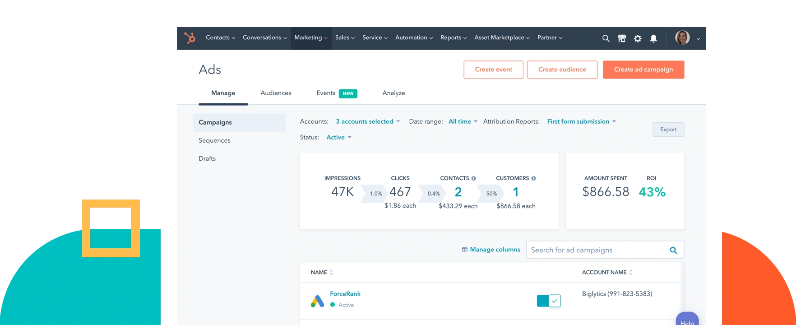Focus the Search for ad campaigns field
This screenshot has width=796, height=325.
coord(605,250)
